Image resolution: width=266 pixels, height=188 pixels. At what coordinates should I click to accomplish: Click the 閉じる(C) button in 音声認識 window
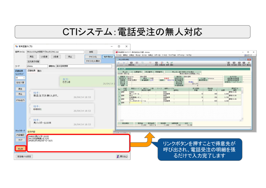(122, 157)
